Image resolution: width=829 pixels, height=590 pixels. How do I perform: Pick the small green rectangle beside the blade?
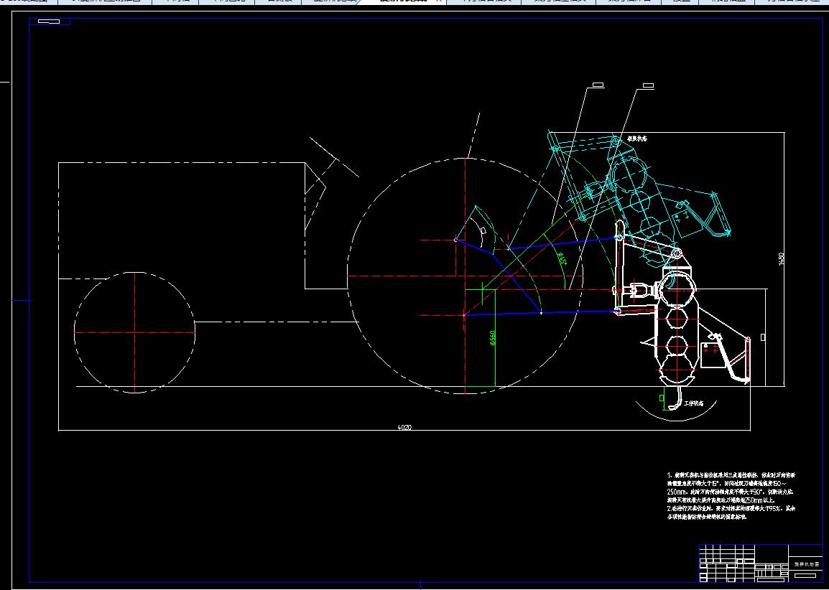(662, 398)
